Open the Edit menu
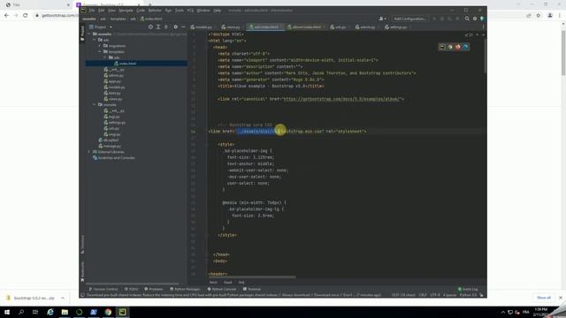The height and width of the screenshot is (318, 566). pos(102,11)
